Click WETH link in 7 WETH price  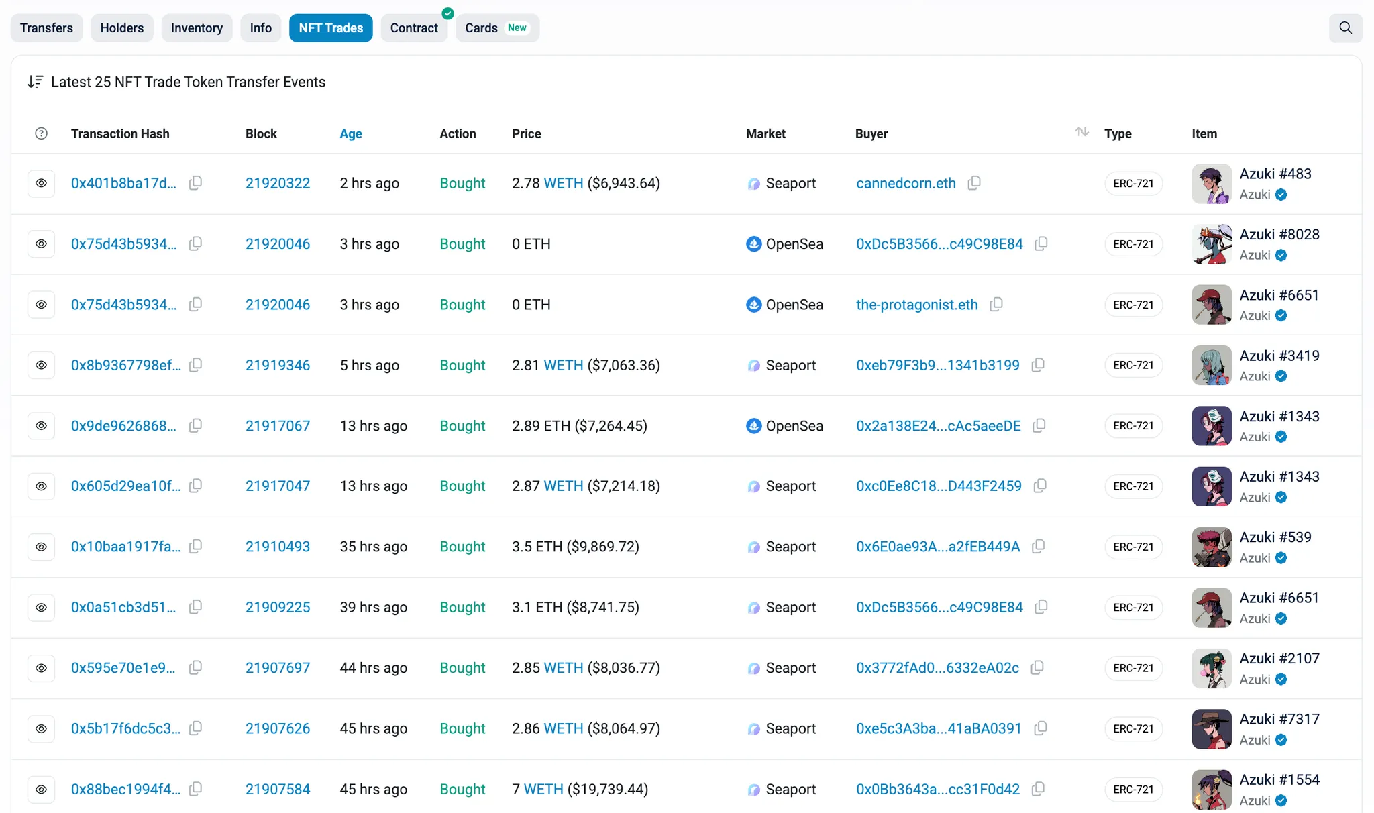pyautogui.click(x=543, y=789)
